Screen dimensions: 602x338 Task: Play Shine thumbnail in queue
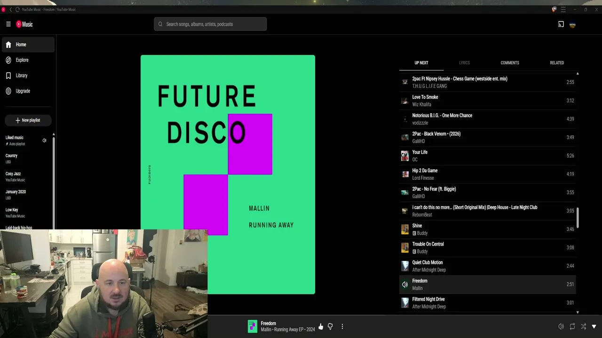[x=404, y=229]
